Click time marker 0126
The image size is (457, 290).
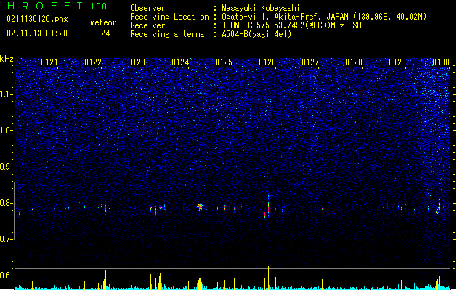pyautogui.click(x=267, y=62)
